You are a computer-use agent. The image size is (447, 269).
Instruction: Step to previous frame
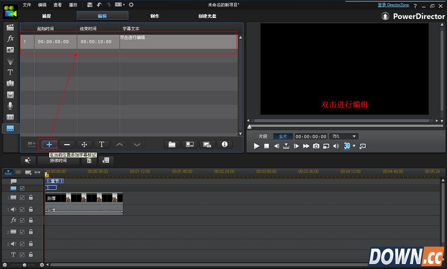pyautogui.click(x=276, y=146)
